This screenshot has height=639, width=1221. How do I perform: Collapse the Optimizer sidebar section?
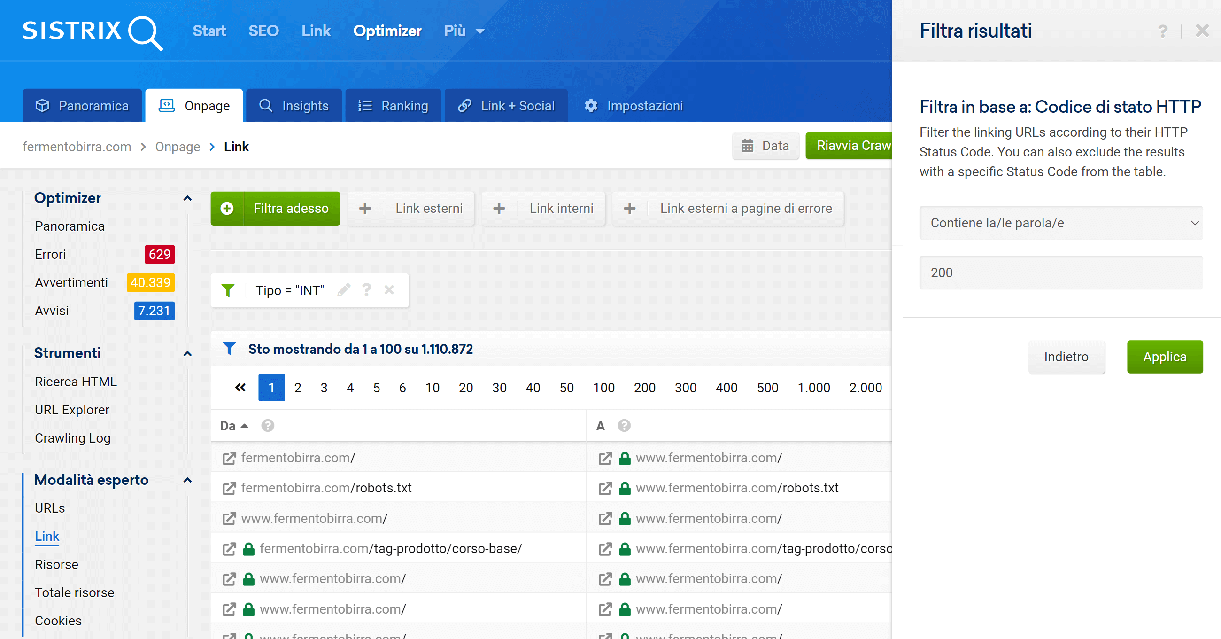[x=187, y=198]
